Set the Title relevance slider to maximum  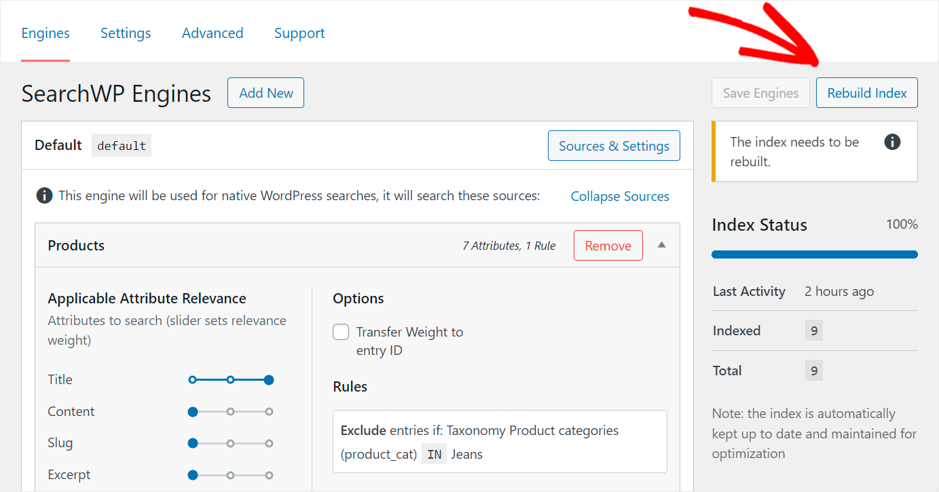pos(269,380)
